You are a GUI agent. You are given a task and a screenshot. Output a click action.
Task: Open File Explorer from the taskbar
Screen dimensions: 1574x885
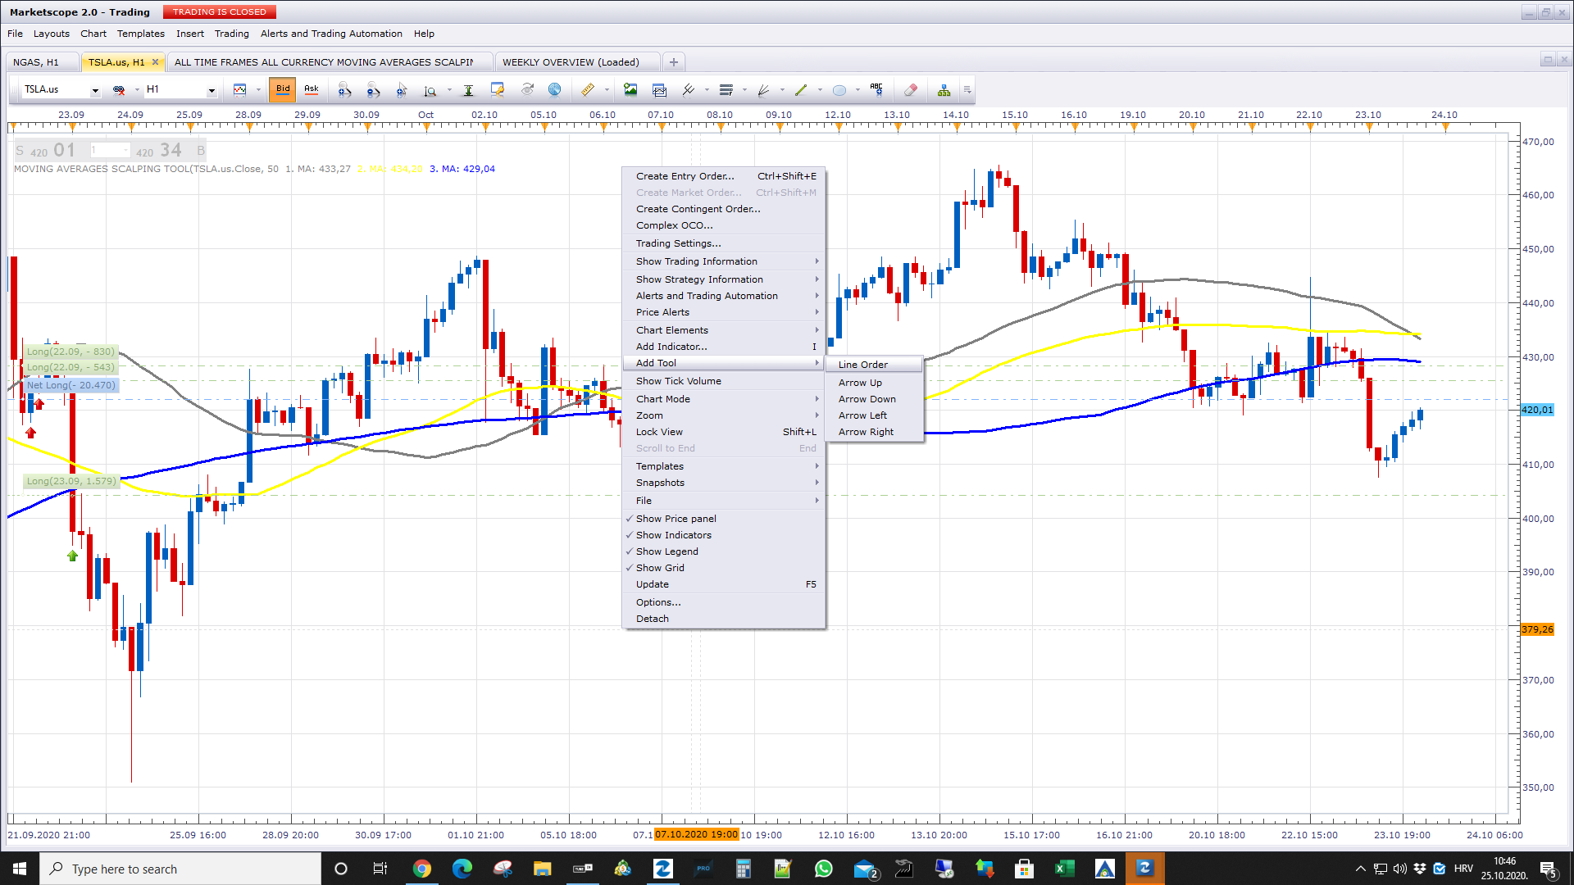[x=543, y=869]
